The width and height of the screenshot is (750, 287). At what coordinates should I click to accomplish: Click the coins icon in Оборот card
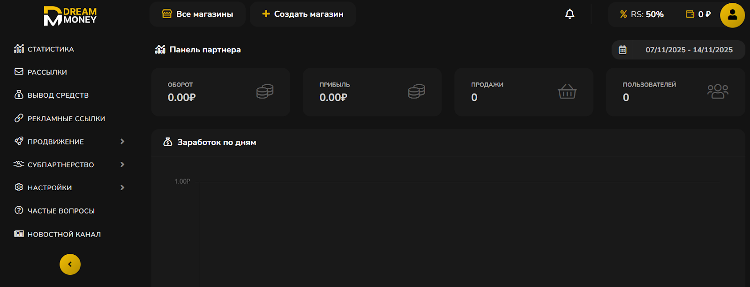tap(265, 92)
